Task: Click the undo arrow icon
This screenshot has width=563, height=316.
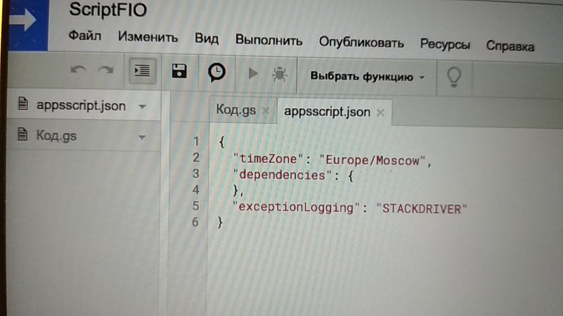Action: pyautogui.click(x=79, y=70)
